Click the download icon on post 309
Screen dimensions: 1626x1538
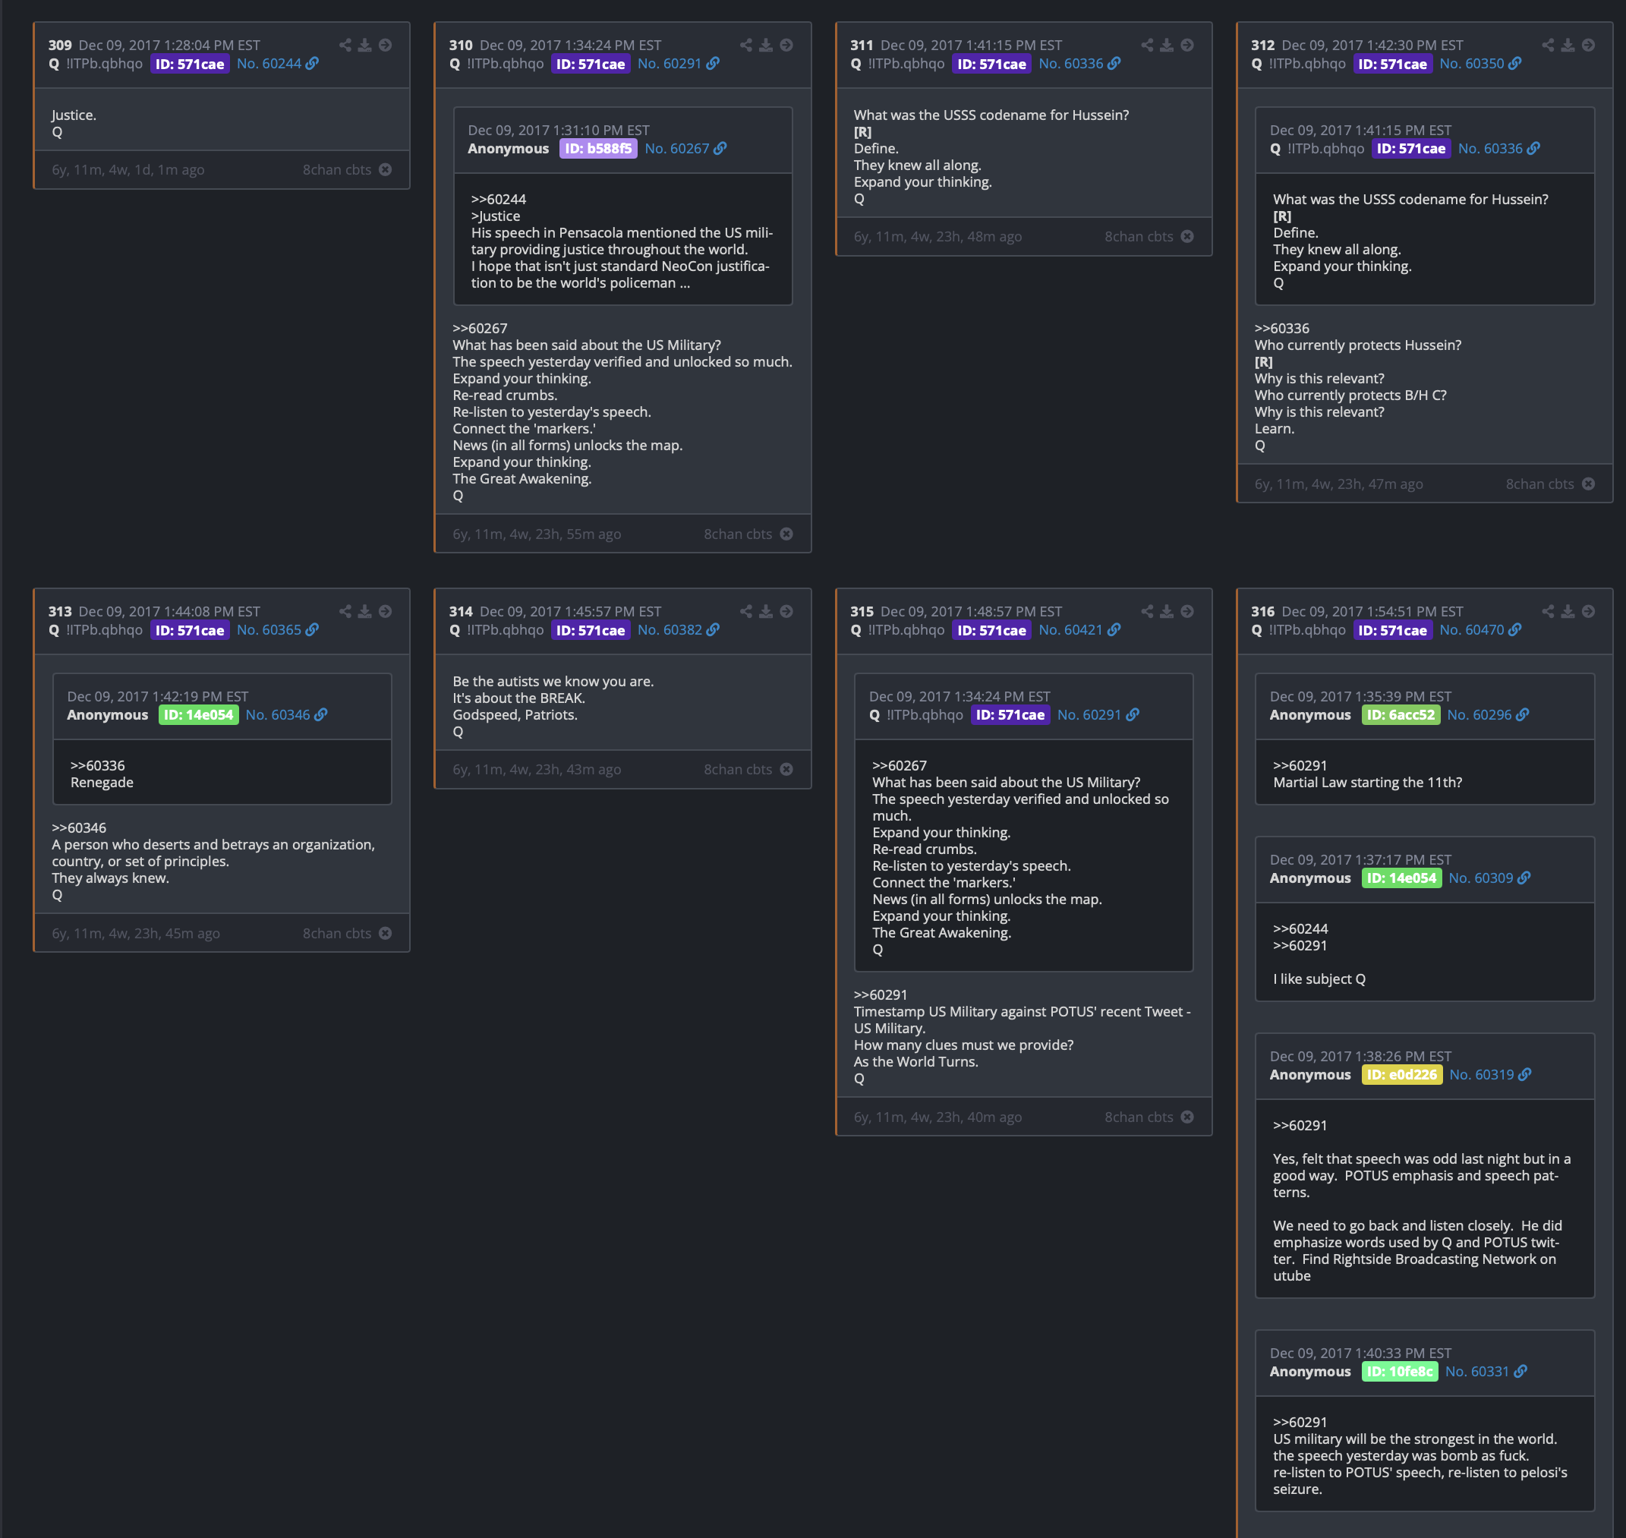pos(365,45)
